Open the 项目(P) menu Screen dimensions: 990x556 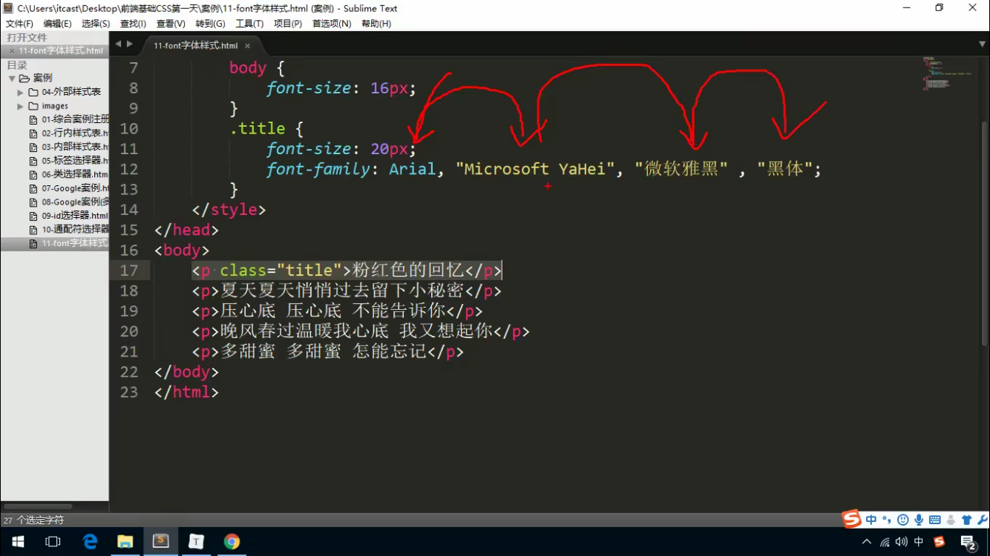coord(288,24)
